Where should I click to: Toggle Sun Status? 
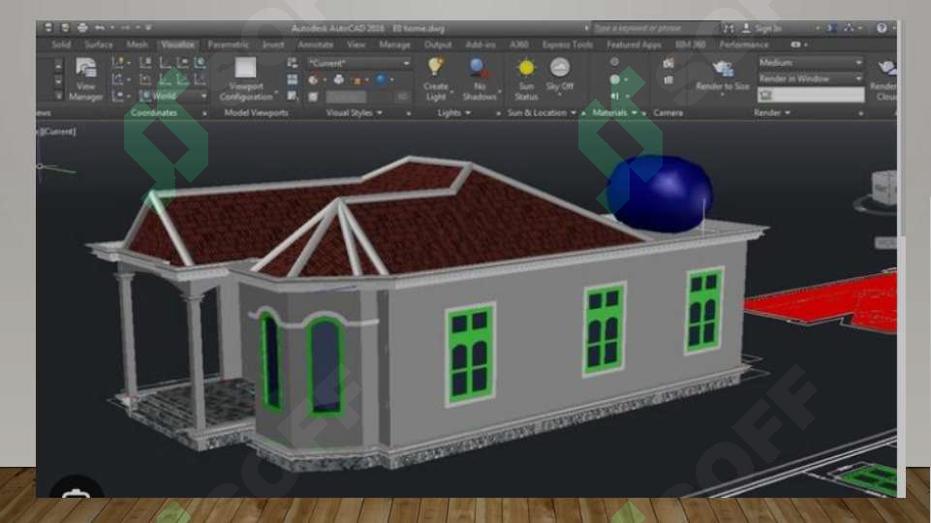[x=526, y=78]
